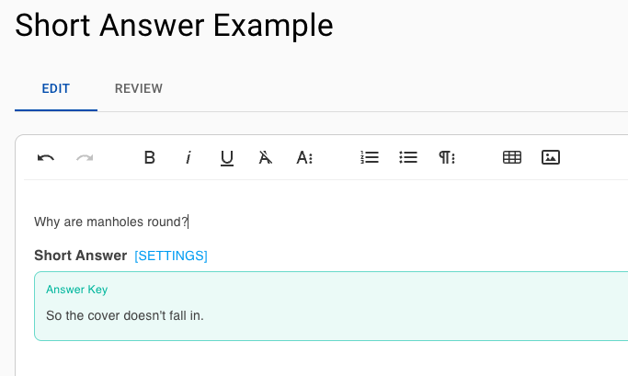
Task: Insert a bulleted list
Action: 408,157
